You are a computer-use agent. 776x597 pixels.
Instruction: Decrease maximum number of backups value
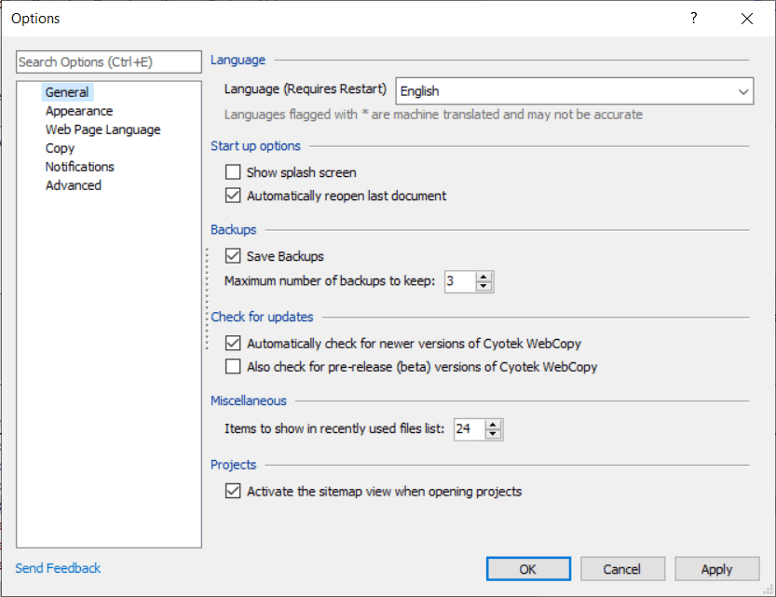pyautogui.click(x=483, y=286)
